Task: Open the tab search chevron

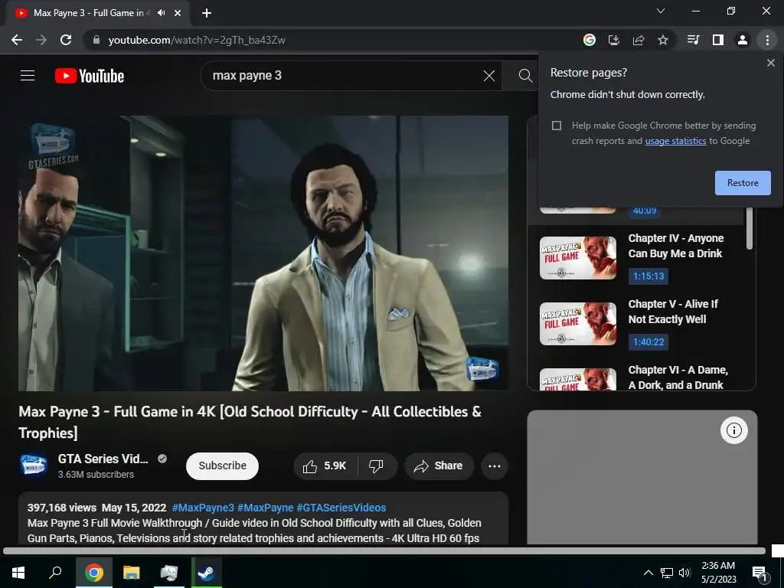Action: [x=661, y=11]
